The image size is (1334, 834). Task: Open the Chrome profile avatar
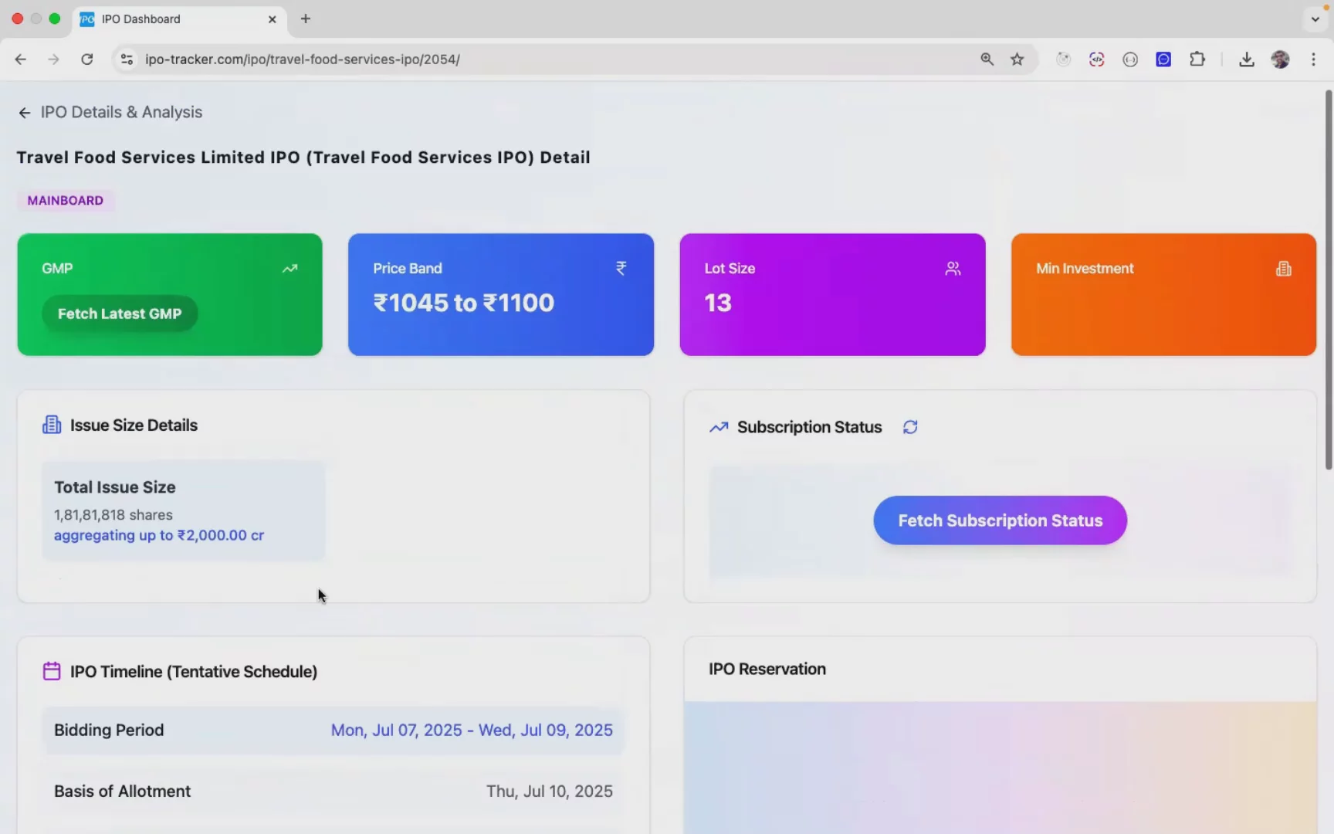(x=1280, y=59)
